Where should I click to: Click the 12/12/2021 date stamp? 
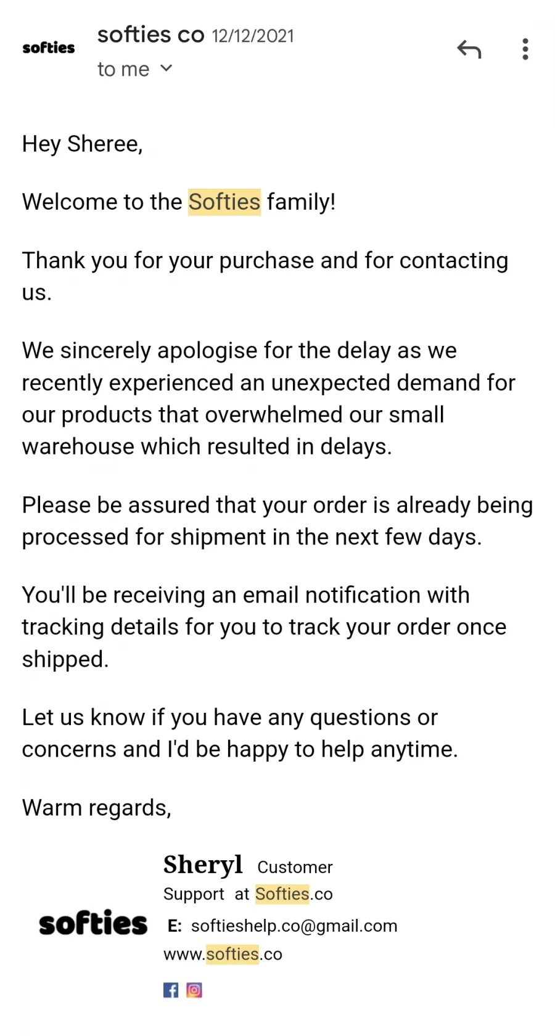tap(253, 36)
